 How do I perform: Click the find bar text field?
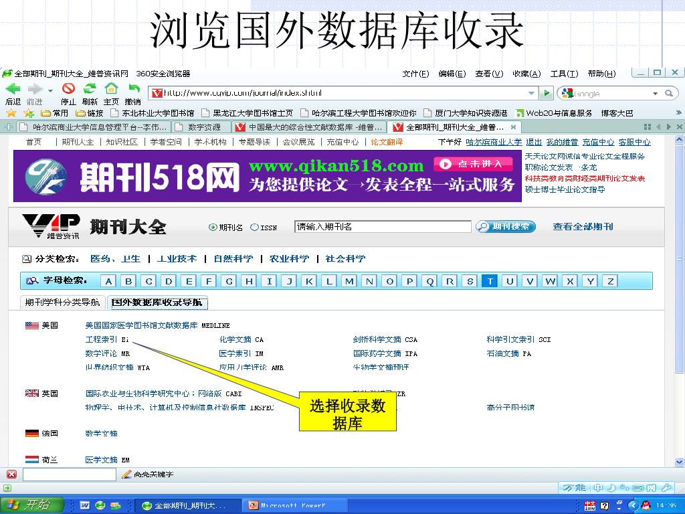coord(70,475)
